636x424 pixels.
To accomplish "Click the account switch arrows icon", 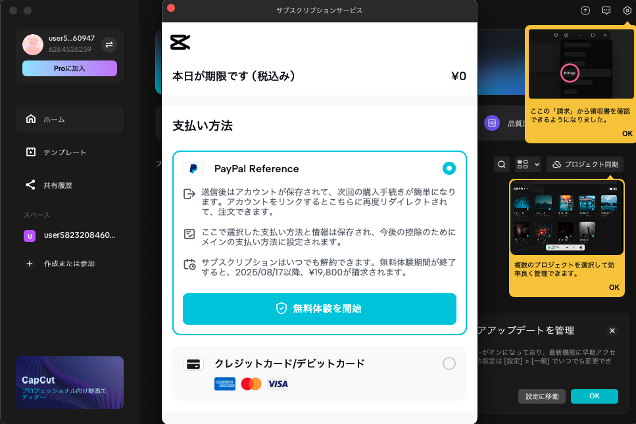I will tap(109, 45).
